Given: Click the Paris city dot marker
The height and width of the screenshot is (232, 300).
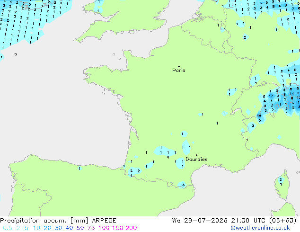Looking at the screenshot, I should click(179, 66).
